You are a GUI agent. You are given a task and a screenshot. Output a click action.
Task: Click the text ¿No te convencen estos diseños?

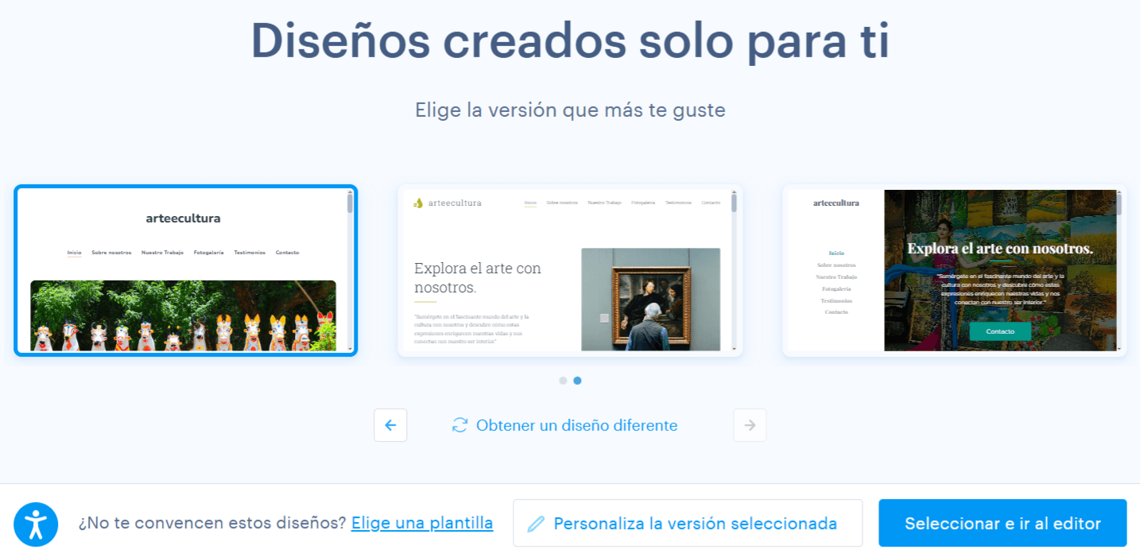click(x=212, y=524)
